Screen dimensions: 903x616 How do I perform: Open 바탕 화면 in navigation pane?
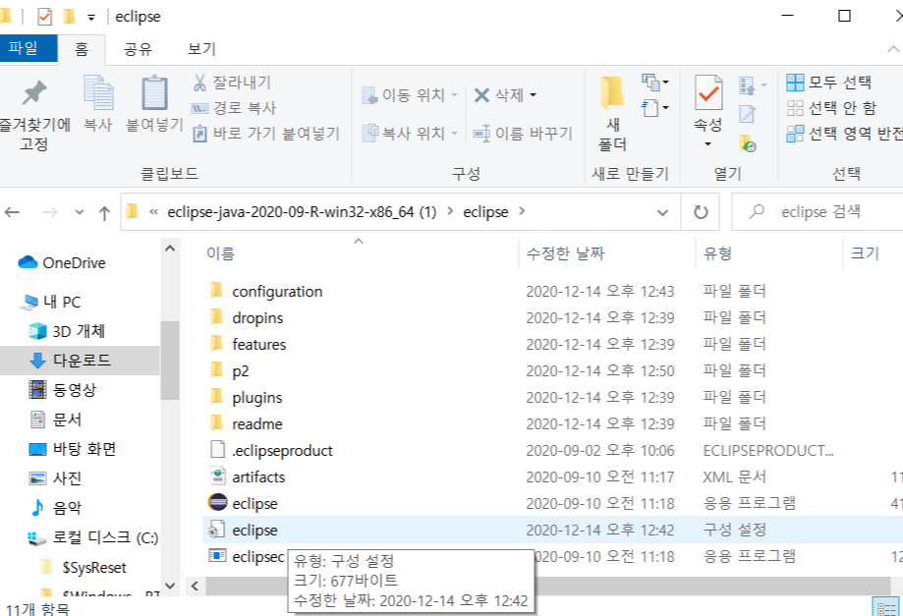click(73, 448)
